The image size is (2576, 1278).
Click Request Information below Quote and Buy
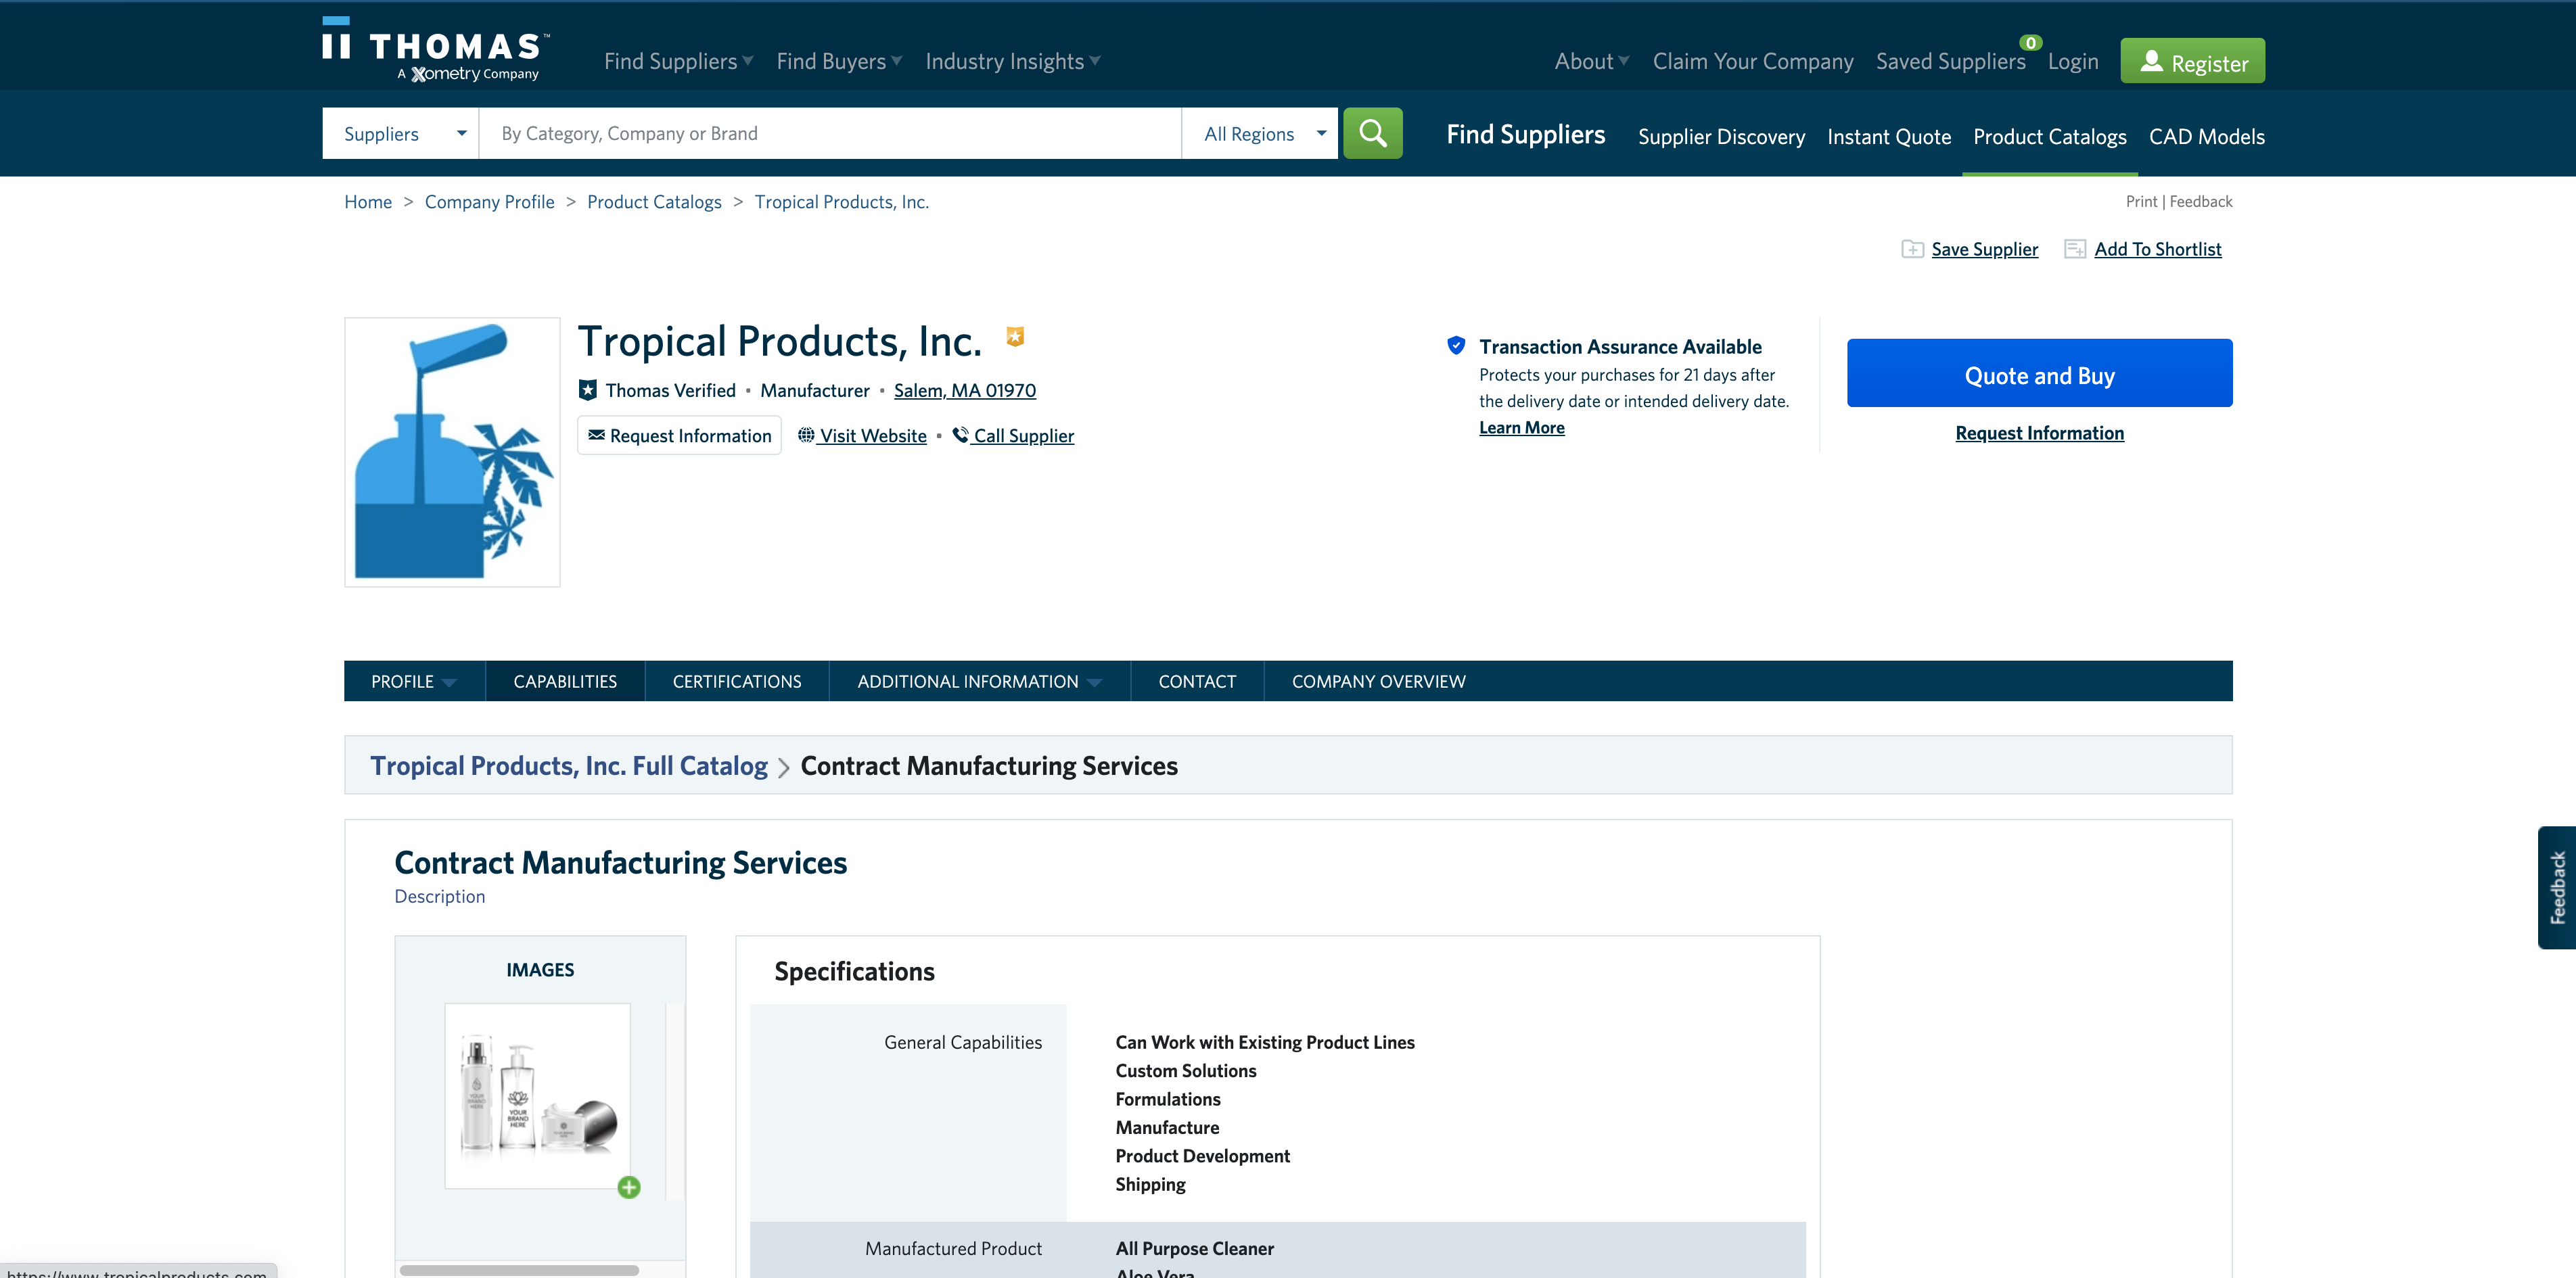(2039, 433)
